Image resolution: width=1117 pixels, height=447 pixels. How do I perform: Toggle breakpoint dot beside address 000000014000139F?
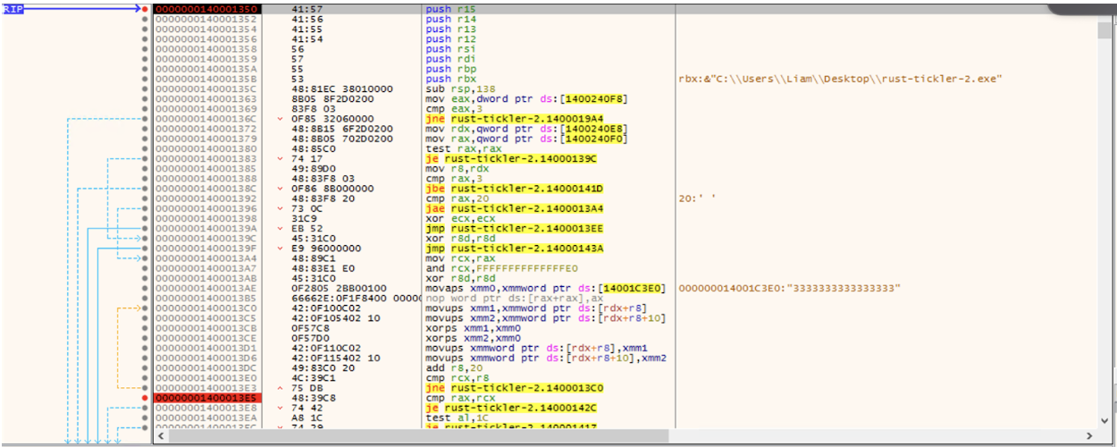click(145, 249)
